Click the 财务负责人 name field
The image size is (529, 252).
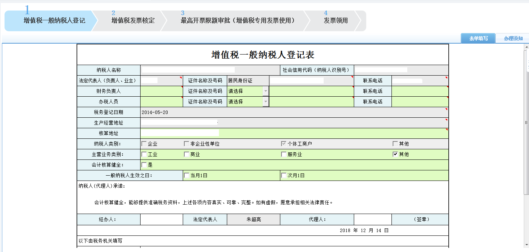click(x=161, y=91)
